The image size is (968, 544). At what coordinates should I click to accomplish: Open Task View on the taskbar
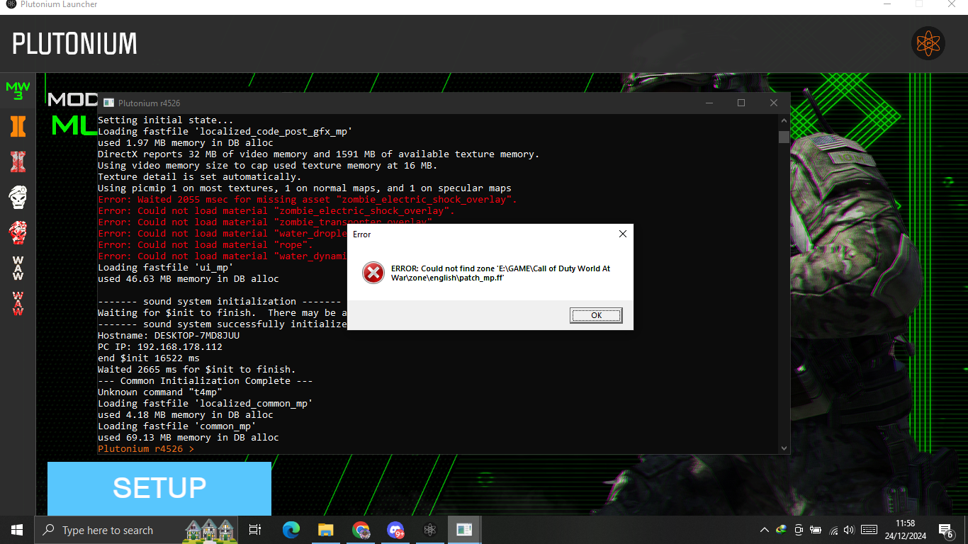[x=255, y=530]
